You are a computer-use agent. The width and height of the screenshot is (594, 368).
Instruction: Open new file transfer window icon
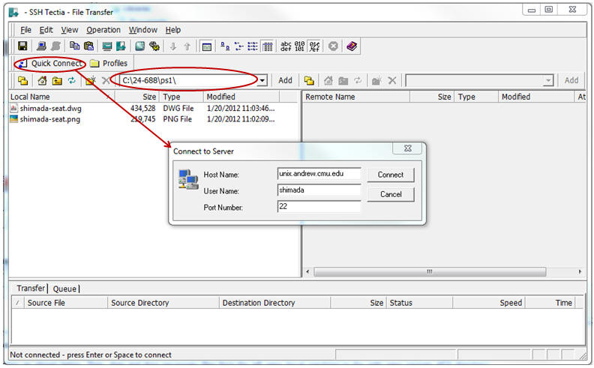pos(121,46)
